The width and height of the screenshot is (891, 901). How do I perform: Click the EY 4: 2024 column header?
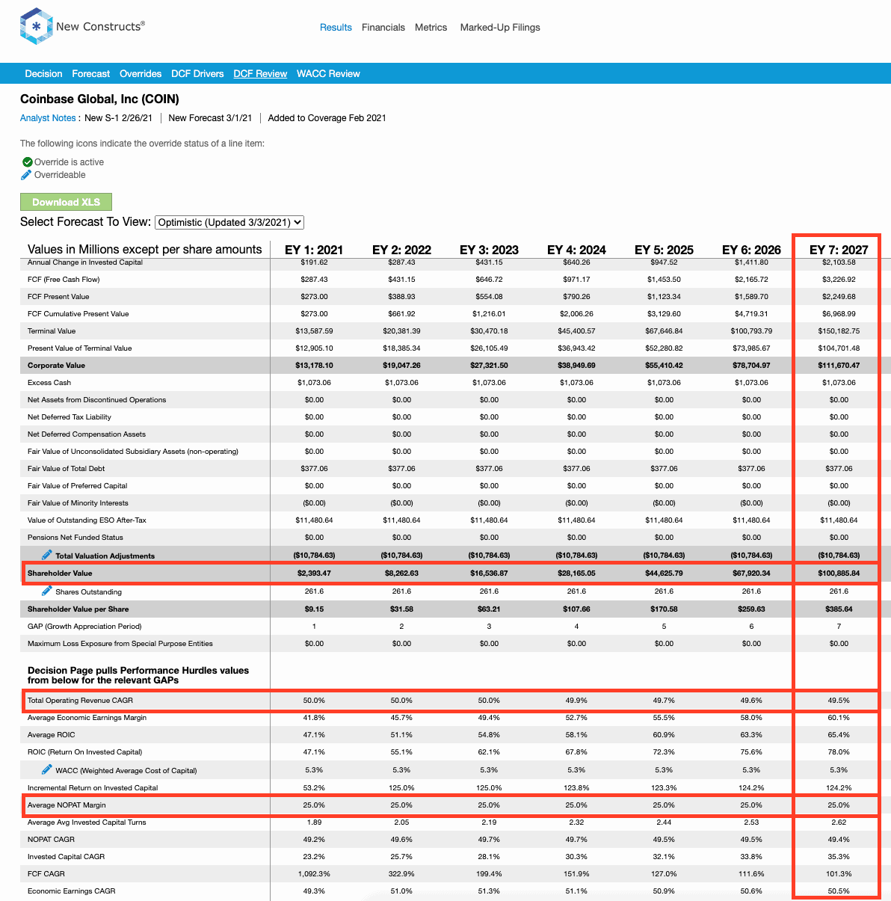(x=576, y=250)
